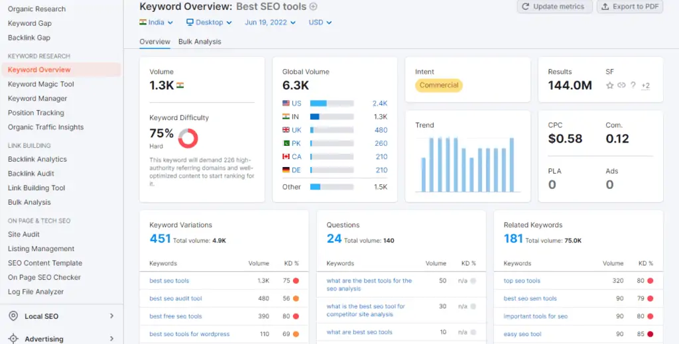Click the Keyword Difficulty donut chart
The width and height of the screenshot is (679, 344).
coord(188,138)
